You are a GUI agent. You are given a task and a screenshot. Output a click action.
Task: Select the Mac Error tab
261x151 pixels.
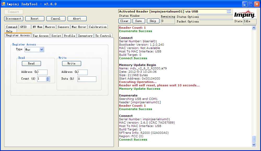79,27
